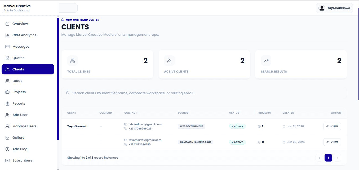Click the tsbolarinwa@gmail.com email text
Image resolution: width=359 pixels, height=170 pixels.
pyautogui.click(x=145, y=124)
